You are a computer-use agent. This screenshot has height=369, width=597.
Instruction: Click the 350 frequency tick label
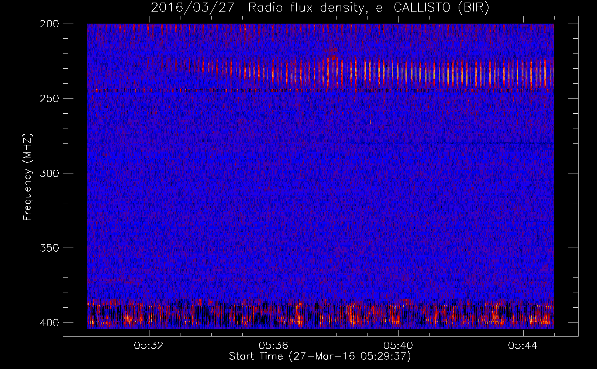pyautogui.click(x=49, y=248)
